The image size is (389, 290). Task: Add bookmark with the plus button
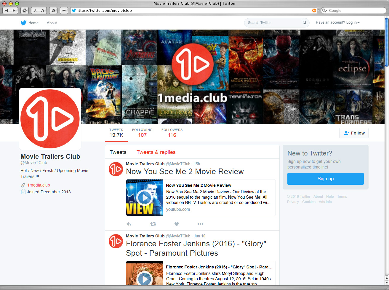pyautogui.click(x=64, y=10)
